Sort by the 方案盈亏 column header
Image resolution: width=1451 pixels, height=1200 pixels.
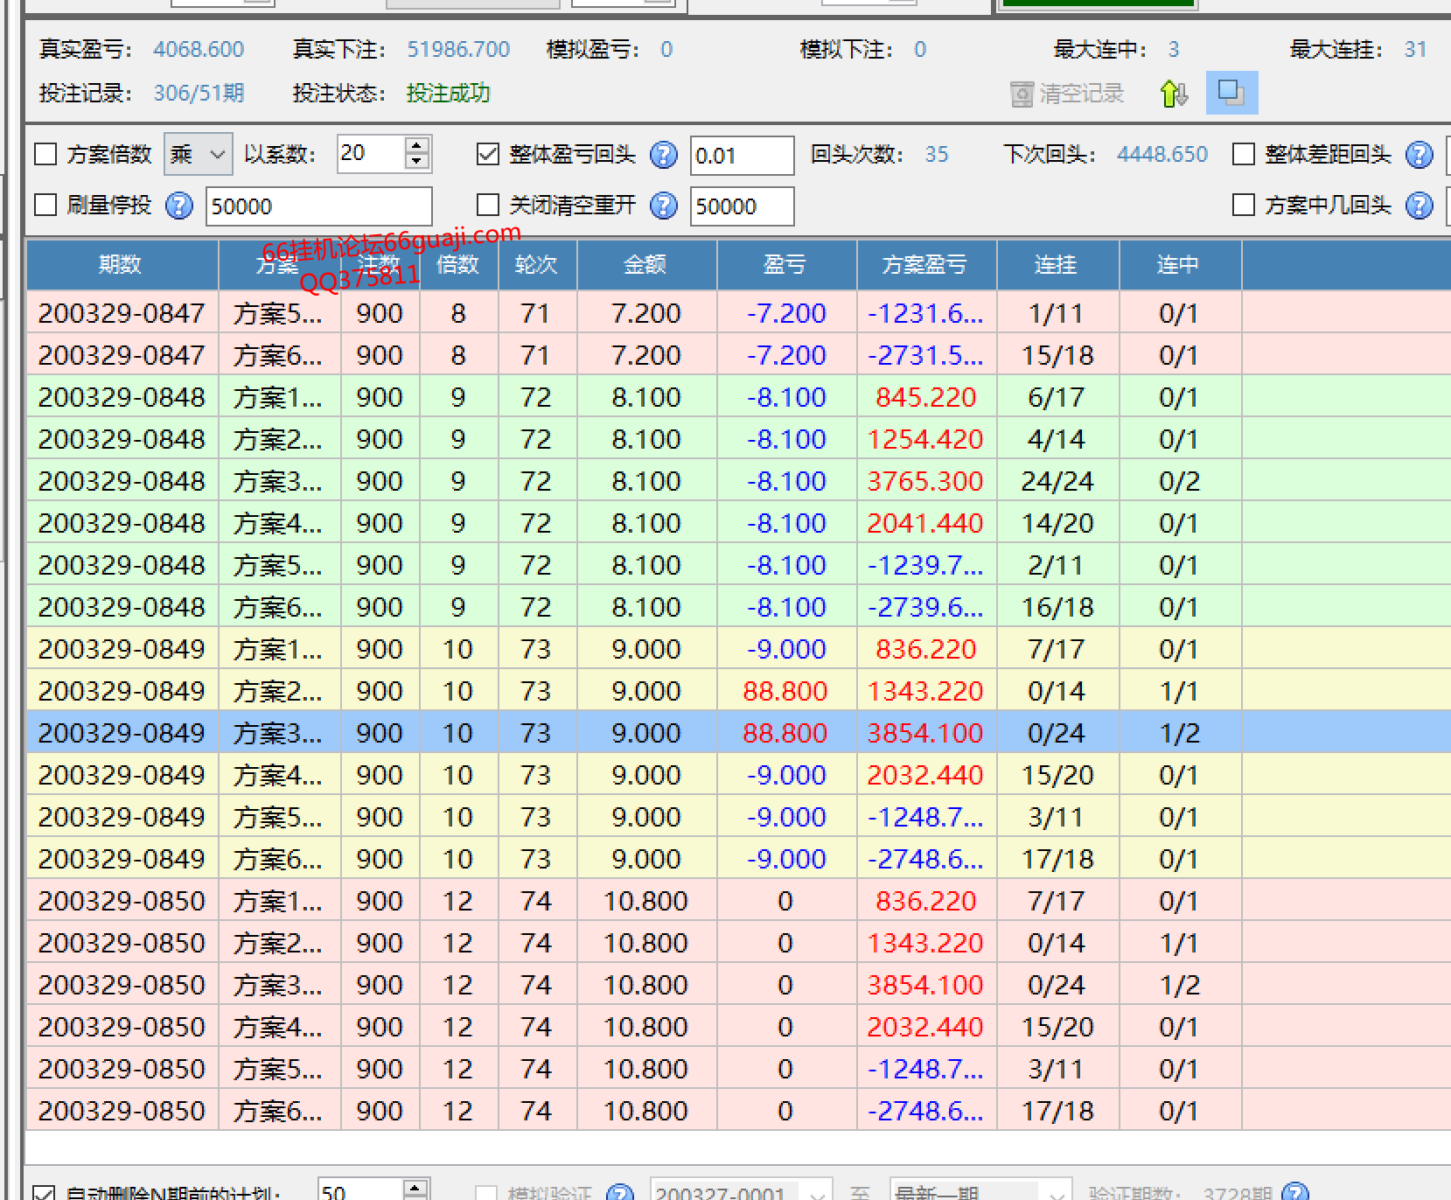tap(926, 265)
